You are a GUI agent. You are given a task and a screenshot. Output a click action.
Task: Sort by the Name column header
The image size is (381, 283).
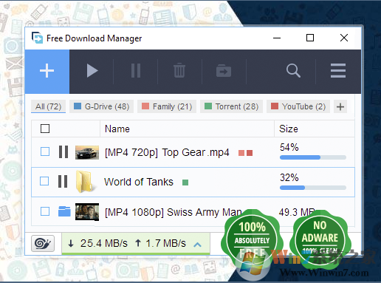click(117, 129)
